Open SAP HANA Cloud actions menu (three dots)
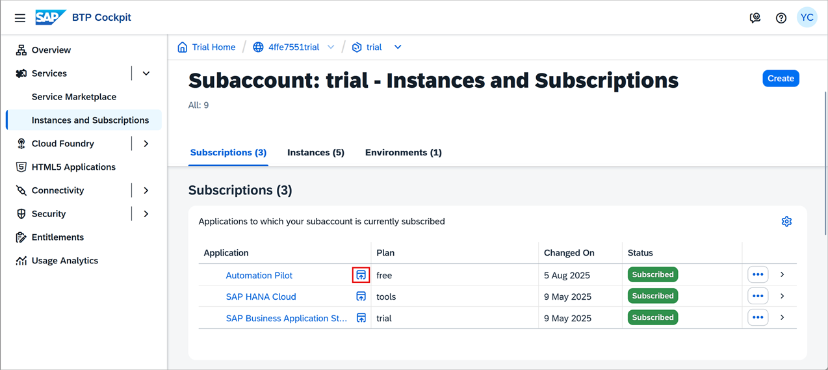Screen dimensions: 828x370 click(x=758, y=296)
